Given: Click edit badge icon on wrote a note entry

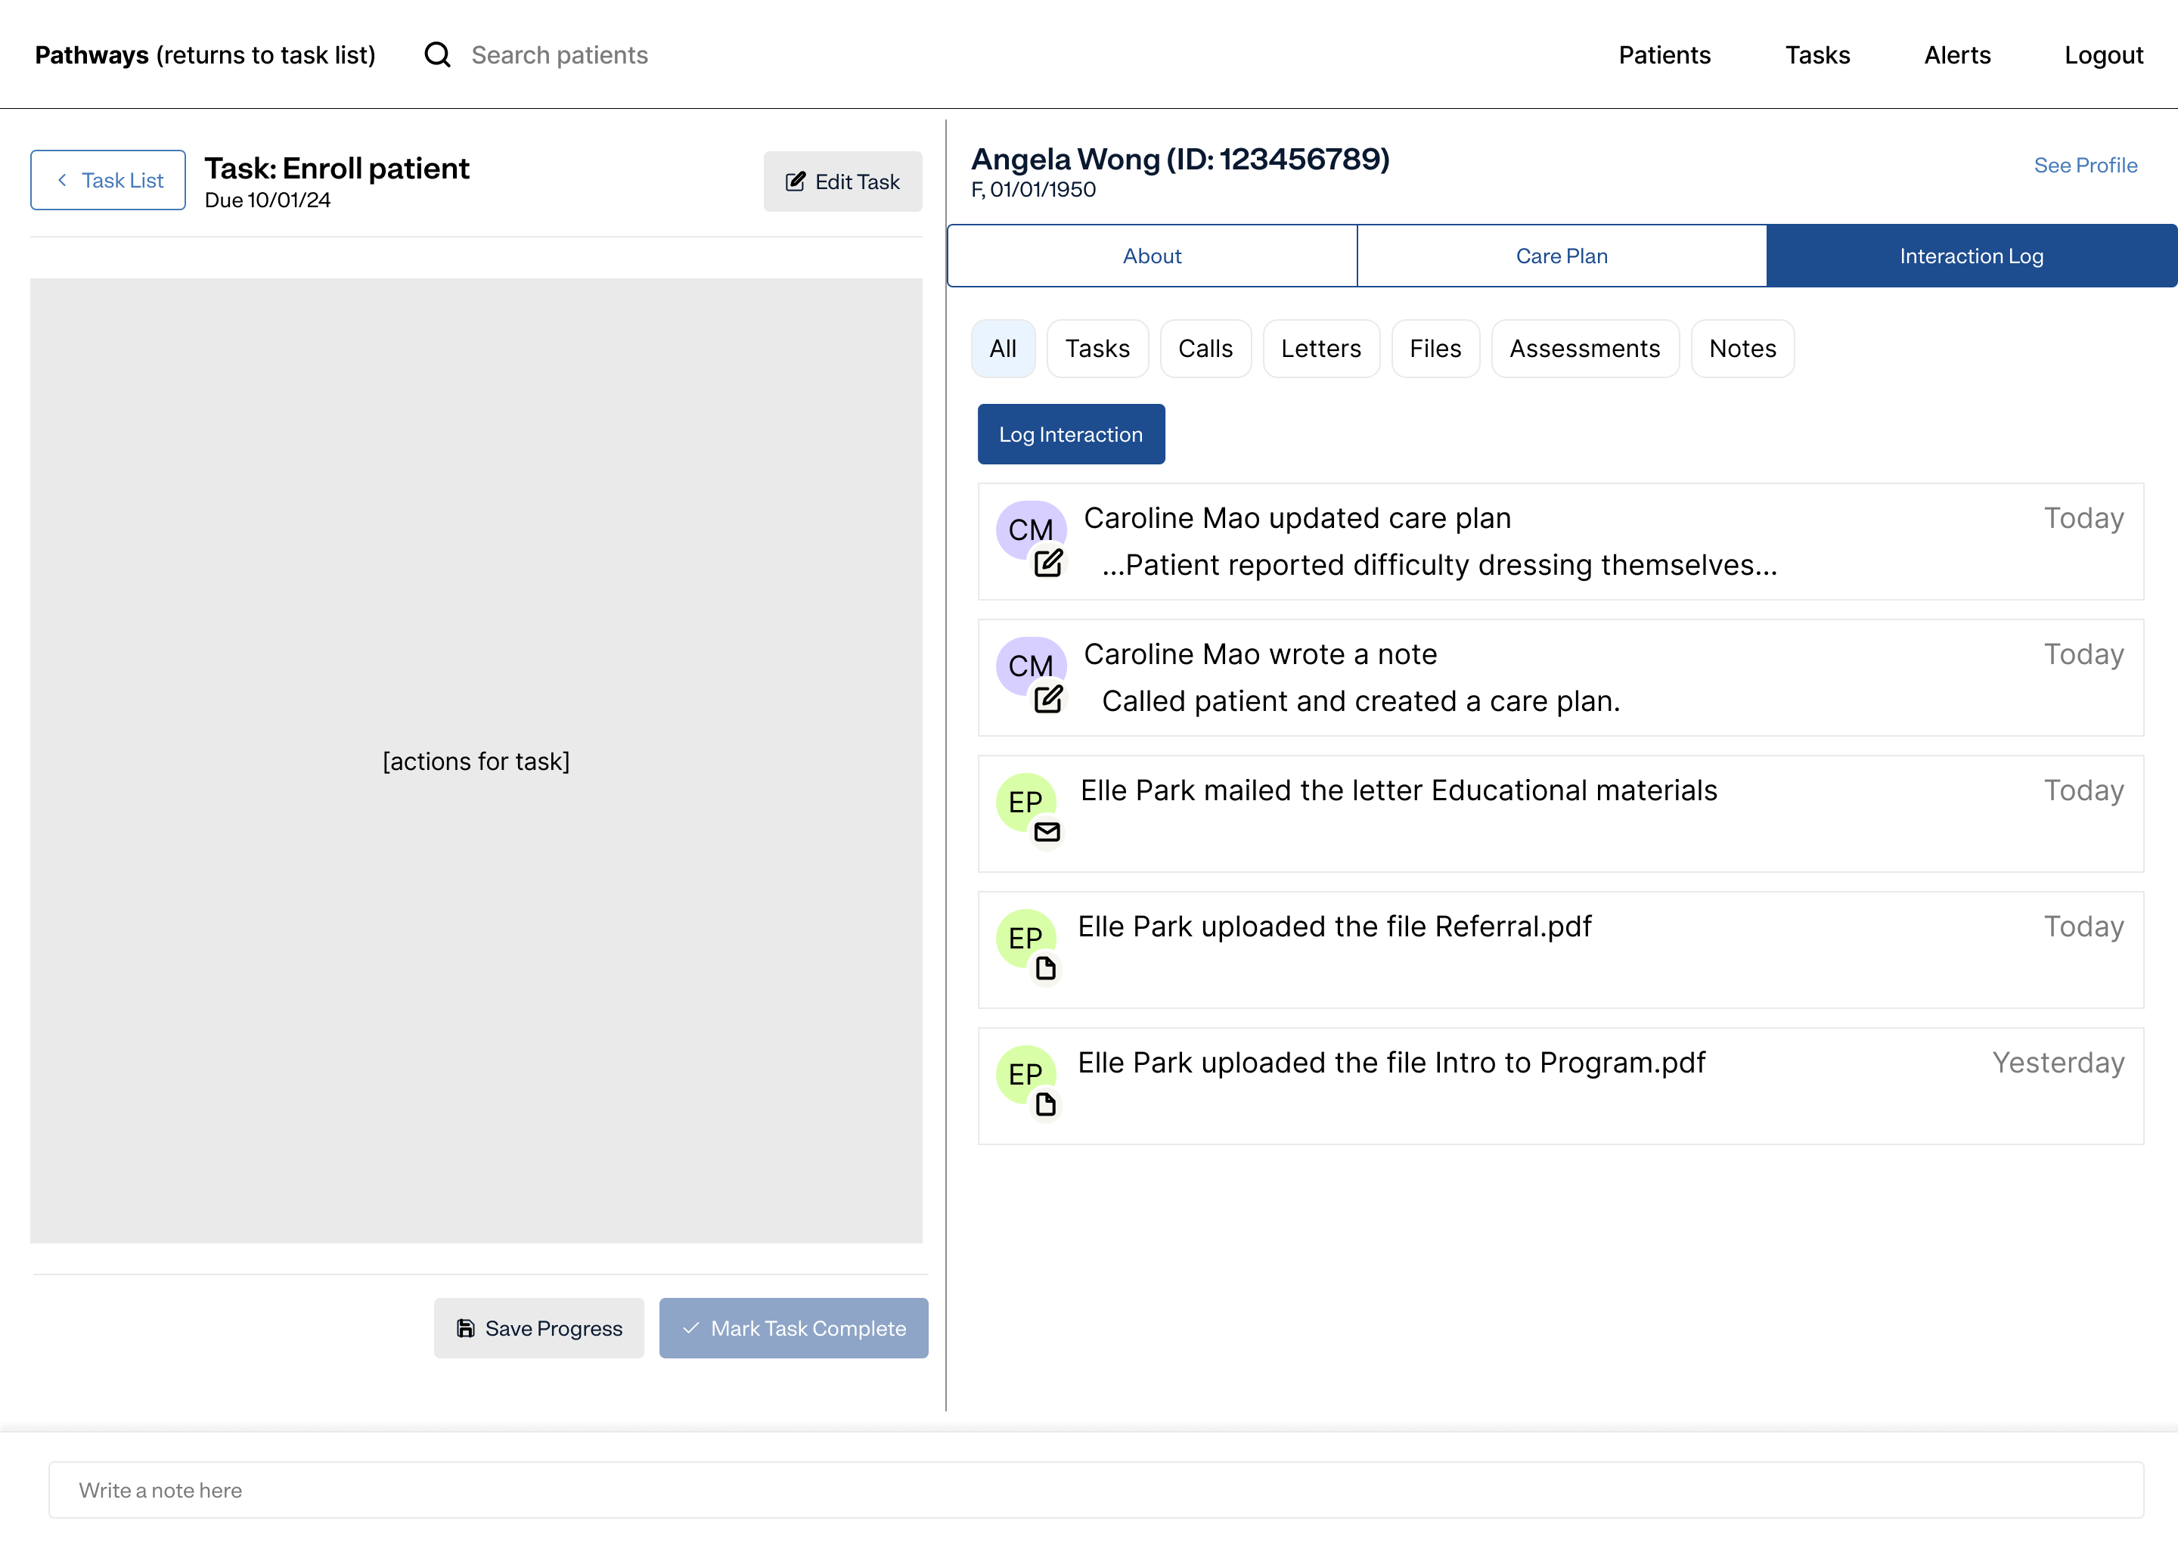Looking at the screenshot, I should click(1048, 699).
